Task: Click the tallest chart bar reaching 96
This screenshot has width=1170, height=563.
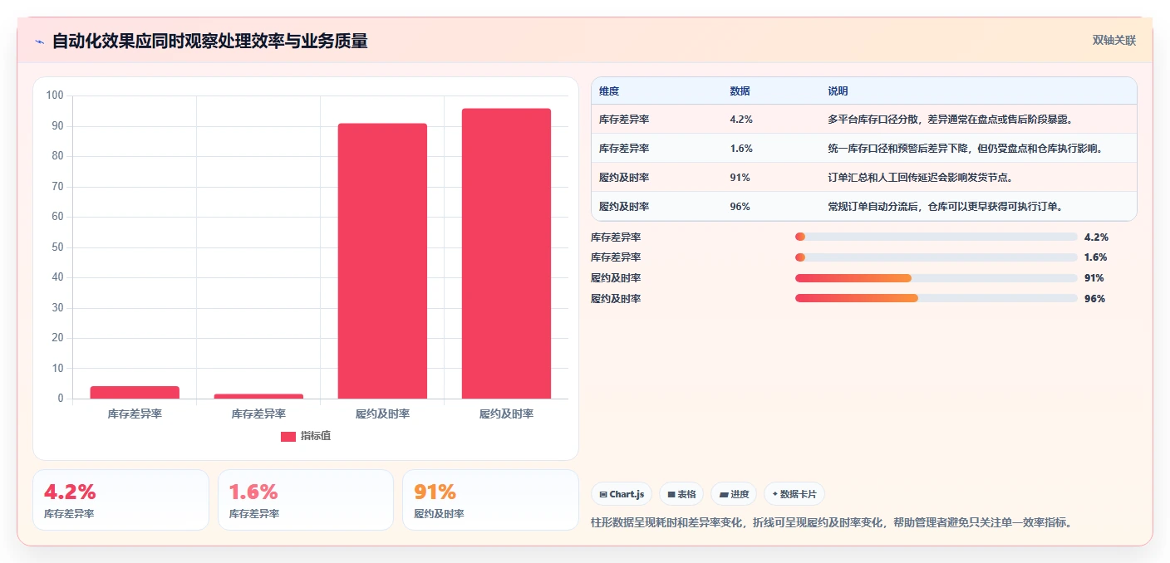Action: 506,253
